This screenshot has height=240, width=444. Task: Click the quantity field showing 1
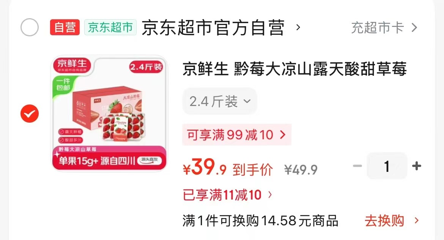(x=387, y=166)
